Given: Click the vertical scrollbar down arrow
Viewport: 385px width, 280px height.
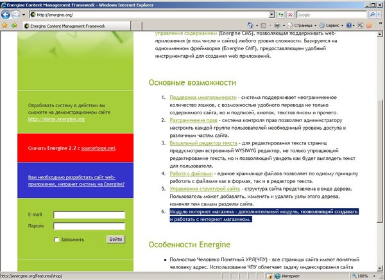Looking at the screenshot, I should click(x=380, y=268).
